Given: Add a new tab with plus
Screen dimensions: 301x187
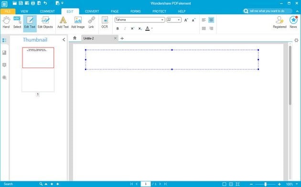Looking at the screenshot, I should coord(122,39).
